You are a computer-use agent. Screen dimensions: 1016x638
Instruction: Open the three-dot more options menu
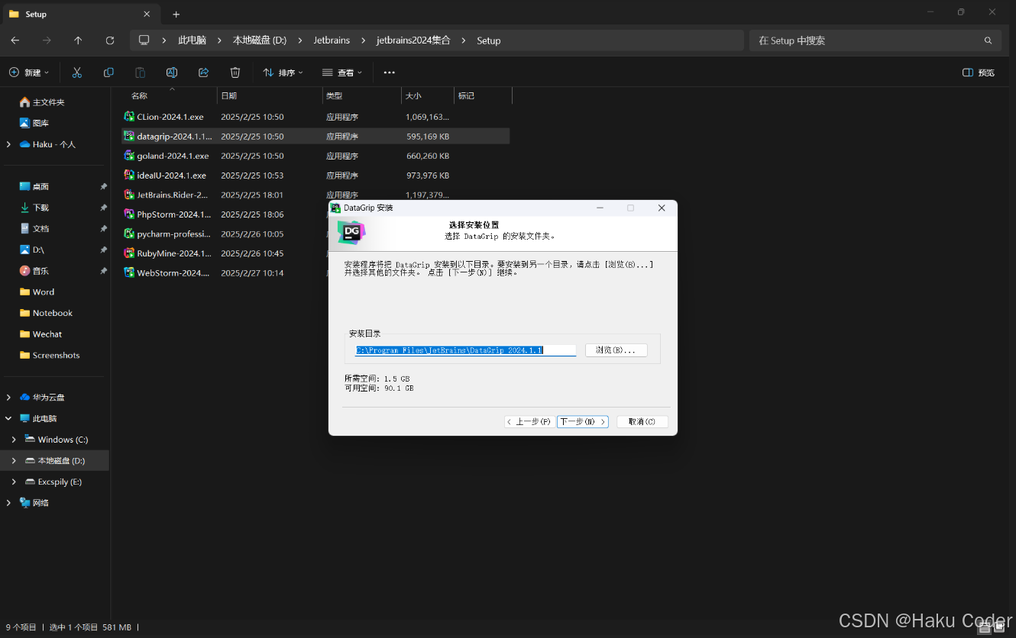tap(389, 72)
